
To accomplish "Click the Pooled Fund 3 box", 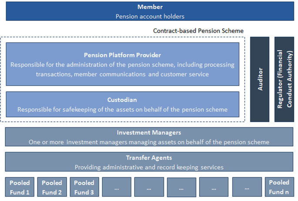I will 84,187.
